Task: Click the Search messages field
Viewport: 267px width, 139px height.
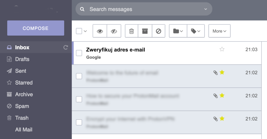Action: click(143, 9)
